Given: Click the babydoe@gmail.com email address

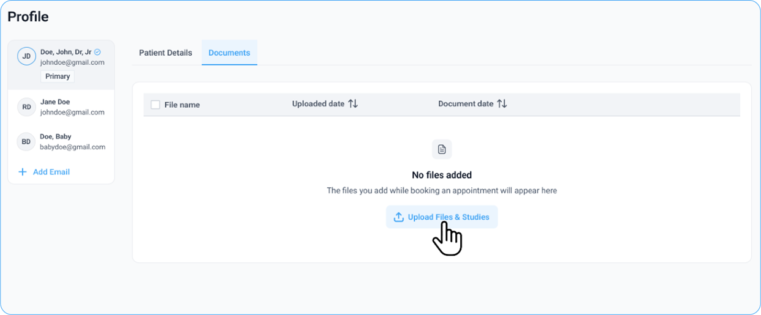Looking at the screenshot, I should tap(72, 147).
